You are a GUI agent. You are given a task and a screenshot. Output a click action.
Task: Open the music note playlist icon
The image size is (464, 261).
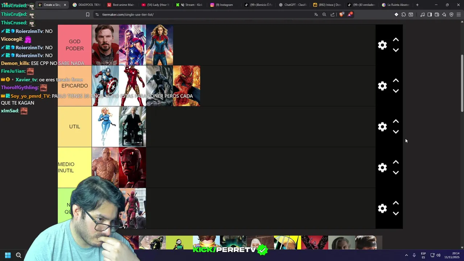pos(422,14)
